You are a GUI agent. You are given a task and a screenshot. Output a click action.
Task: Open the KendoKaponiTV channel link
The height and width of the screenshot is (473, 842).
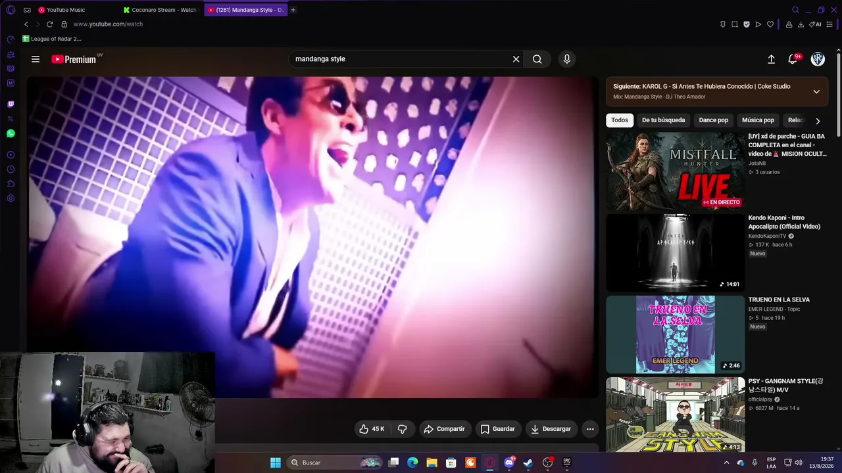[767, 236]
